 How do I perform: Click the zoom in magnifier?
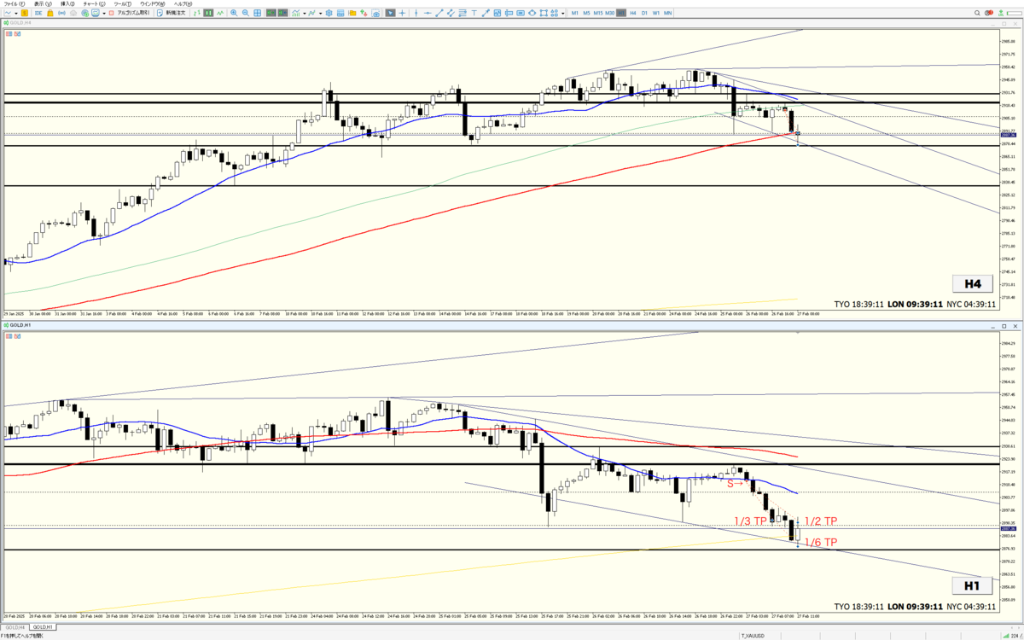pos(234,13)
